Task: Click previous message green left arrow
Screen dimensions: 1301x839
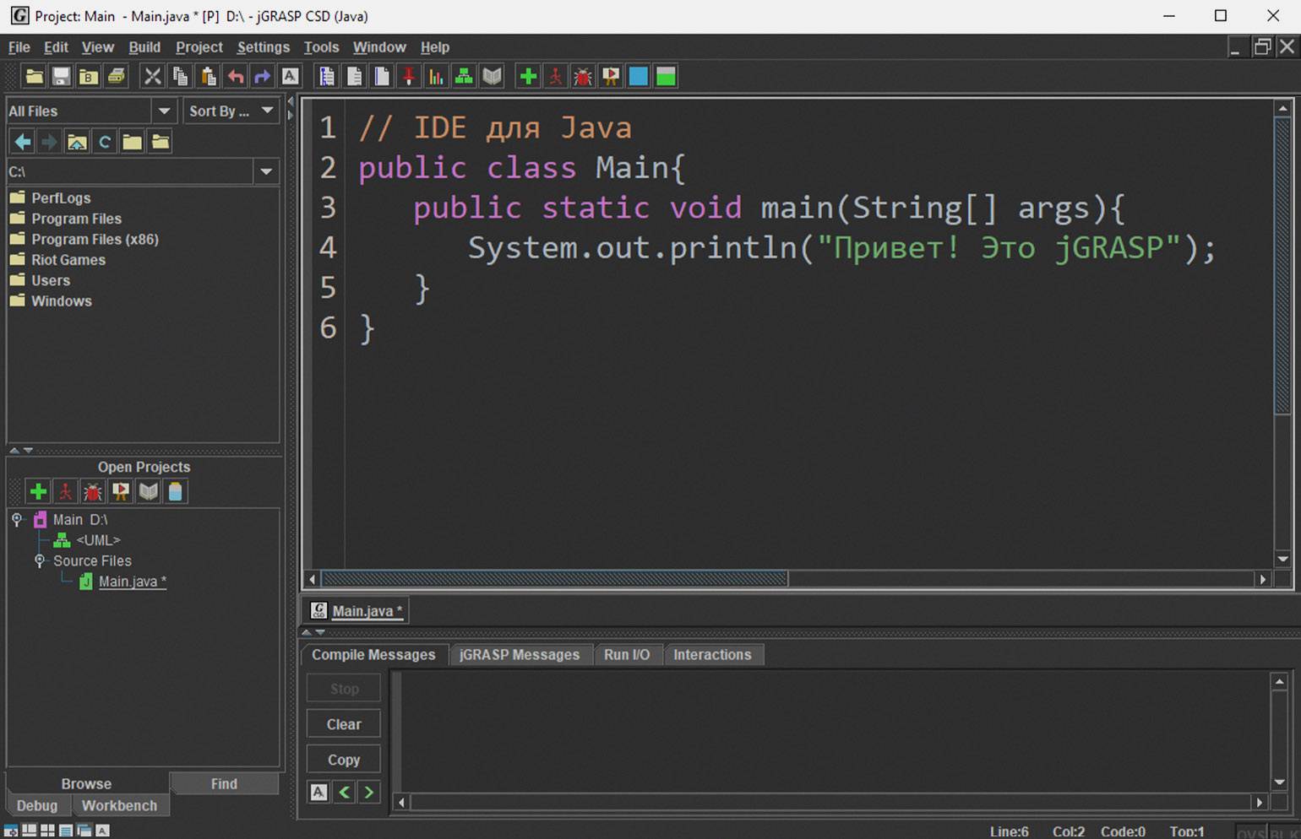Action: 344,792
